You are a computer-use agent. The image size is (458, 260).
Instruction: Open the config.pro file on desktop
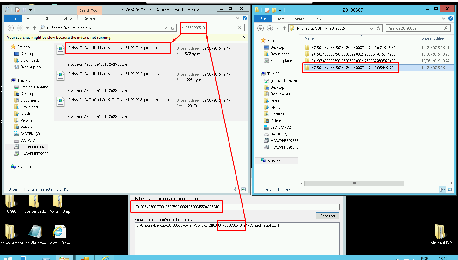(x=35, y=235)
